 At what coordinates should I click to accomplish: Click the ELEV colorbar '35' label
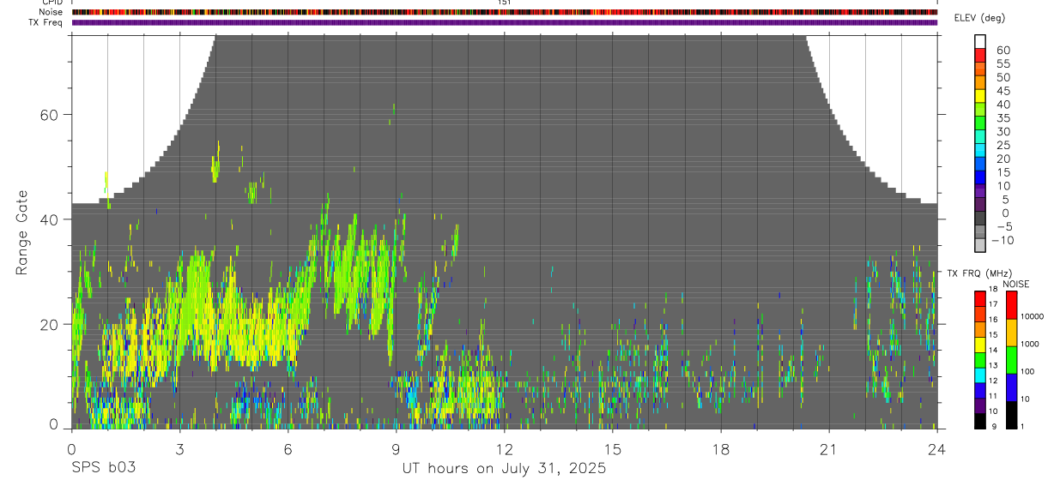(1002, 118)
